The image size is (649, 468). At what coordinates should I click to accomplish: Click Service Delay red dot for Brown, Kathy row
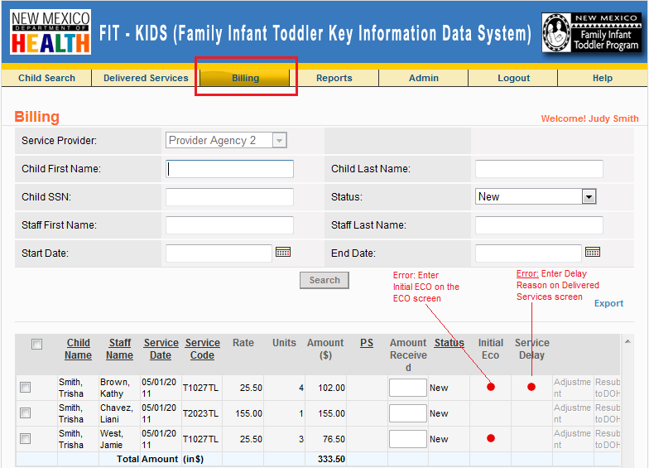(x=531, y=387)
